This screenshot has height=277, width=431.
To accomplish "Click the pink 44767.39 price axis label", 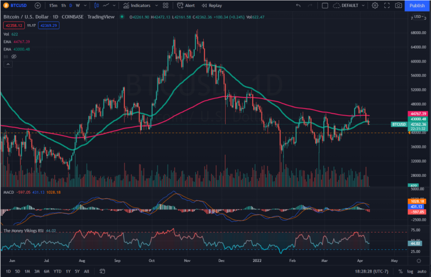I will (x=418, y=114).
